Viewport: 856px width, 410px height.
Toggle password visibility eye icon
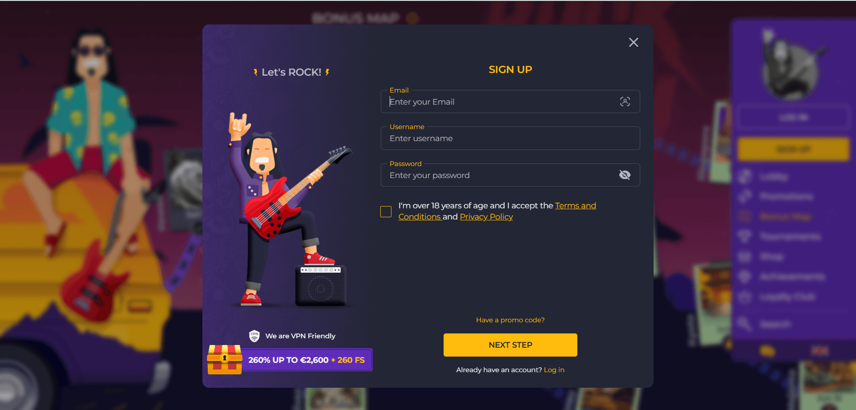(625, 175)
